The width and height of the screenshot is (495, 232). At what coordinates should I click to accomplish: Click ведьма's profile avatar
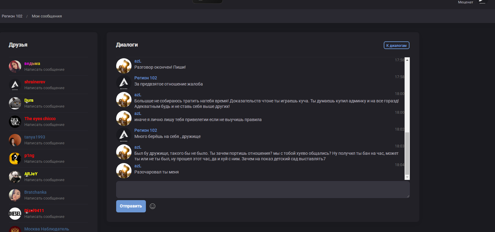click(x=15, y=67)
